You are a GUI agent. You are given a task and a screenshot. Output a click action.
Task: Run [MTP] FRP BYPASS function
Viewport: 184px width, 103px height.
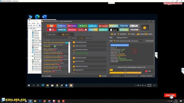tap(89, 62)
